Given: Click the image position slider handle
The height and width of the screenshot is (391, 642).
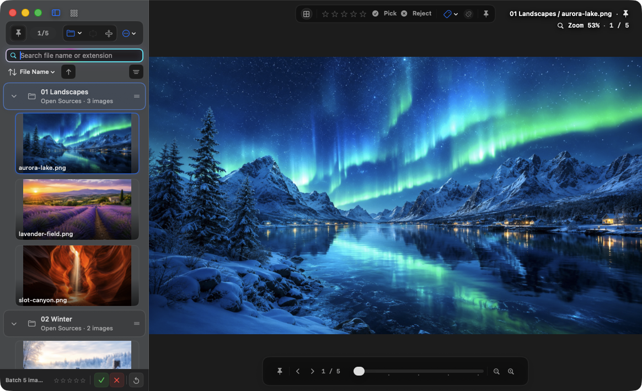Looking at the screenshot, I should [359, 371].
